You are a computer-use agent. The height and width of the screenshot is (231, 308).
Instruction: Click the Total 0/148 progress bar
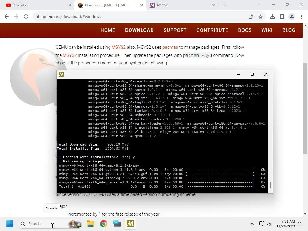[220, 186]
